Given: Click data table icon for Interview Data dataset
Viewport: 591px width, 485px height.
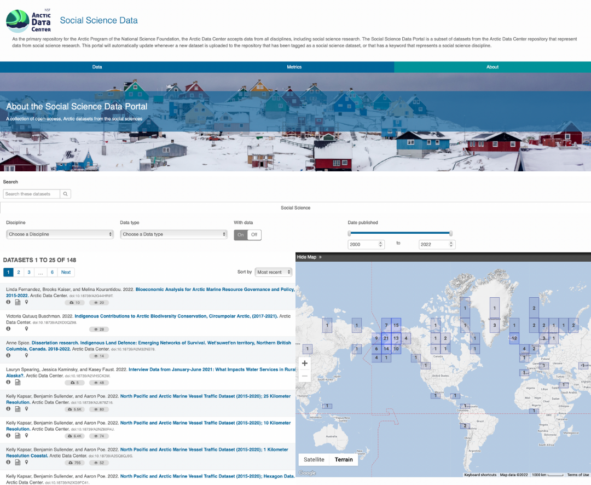Looking at the screenshot, I should [x=18, y=383].
